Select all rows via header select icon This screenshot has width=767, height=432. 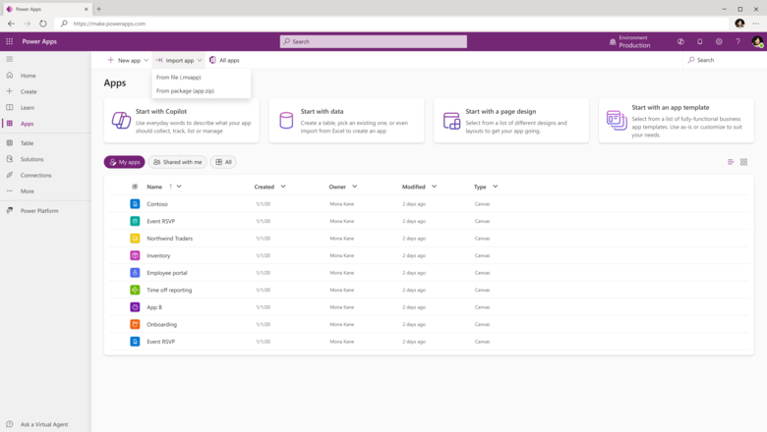pyautogui.click(x=135, y=187)
